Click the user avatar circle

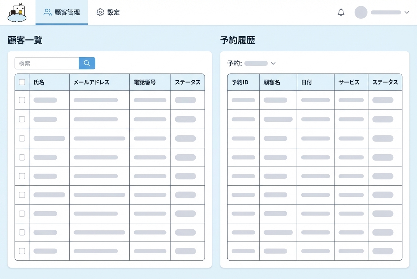coord(361,13)
